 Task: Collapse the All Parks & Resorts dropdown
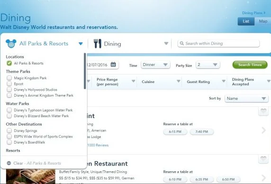pos(81,44)
